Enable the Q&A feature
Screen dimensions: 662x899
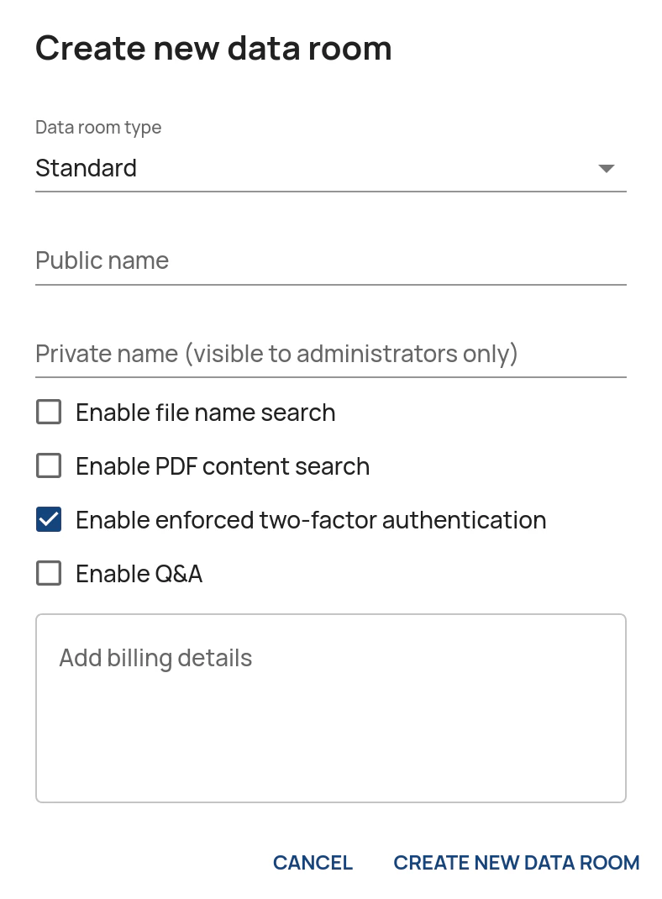49,573
